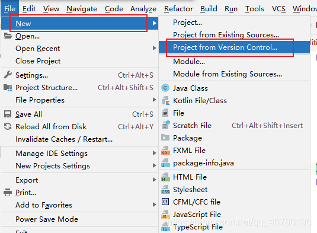Viewport: 317px width, 233px height.
Task: Click the Scratch File icon
Action: 166,125
